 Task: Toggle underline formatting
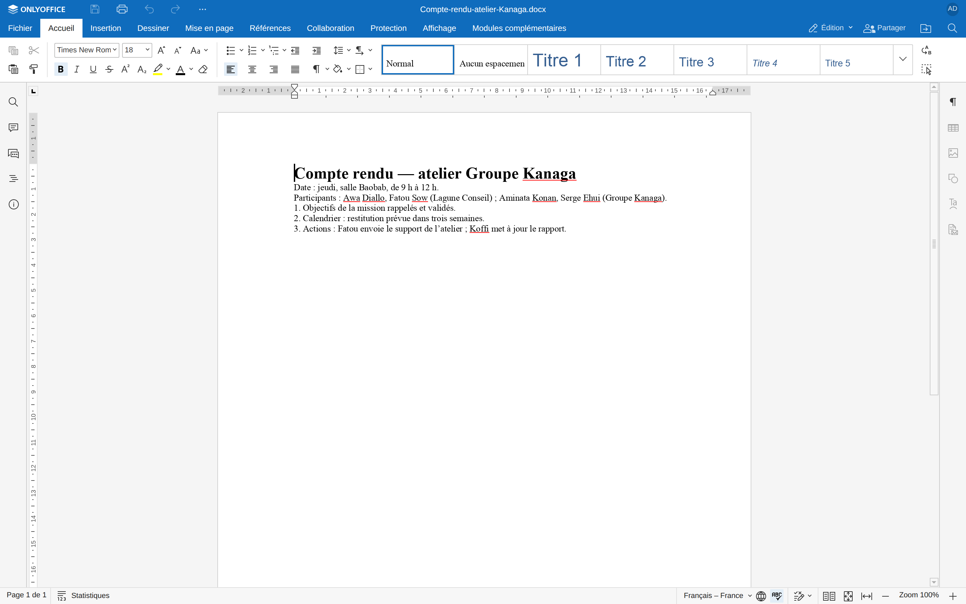click(x=93, y=69)
